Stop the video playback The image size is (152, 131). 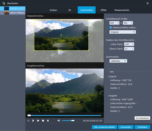click(43, 121)
